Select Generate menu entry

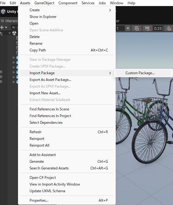coord(67,162)
